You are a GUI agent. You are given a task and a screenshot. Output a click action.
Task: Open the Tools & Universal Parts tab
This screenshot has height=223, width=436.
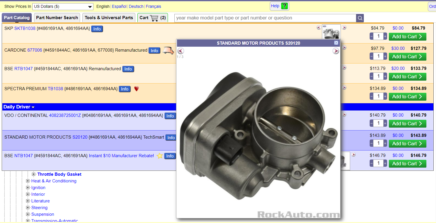coord(109,17)
